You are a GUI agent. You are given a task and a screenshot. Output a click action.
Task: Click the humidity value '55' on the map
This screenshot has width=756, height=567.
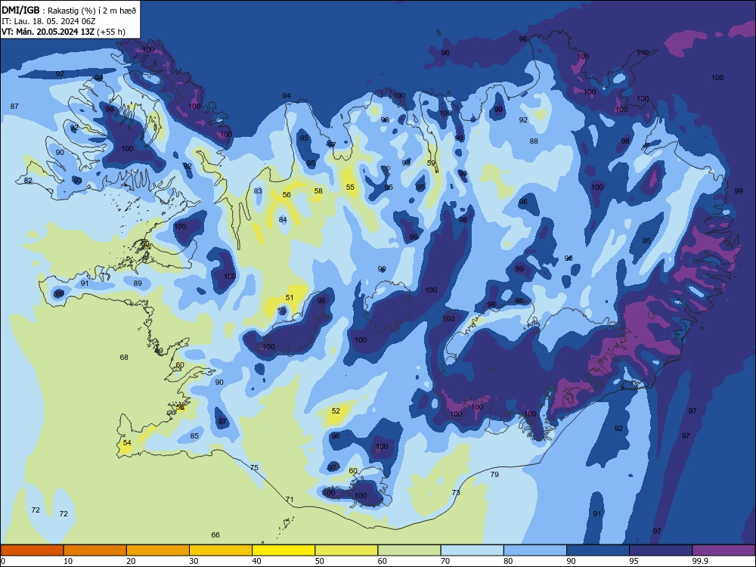coord(350,187)
